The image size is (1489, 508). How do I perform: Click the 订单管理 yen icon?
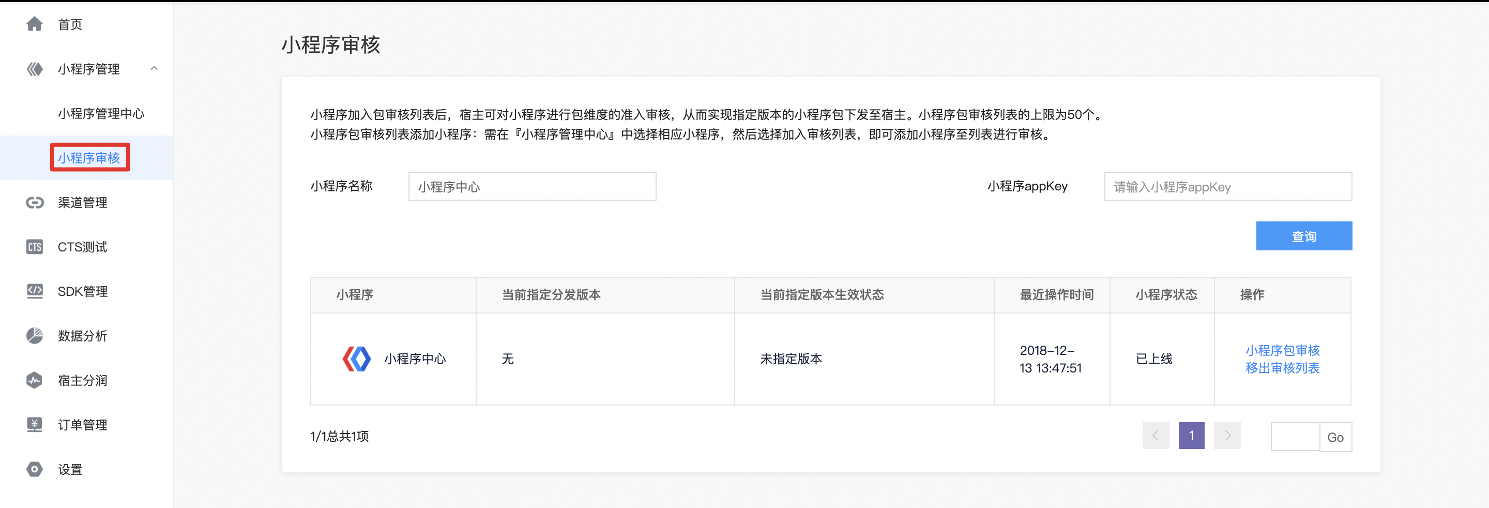pos(35,425)
